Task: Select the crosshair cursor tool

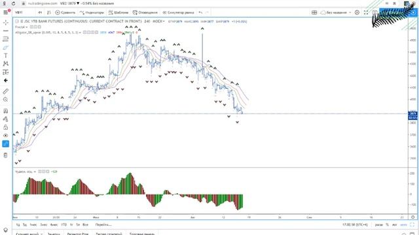Action: click(5, 22)
